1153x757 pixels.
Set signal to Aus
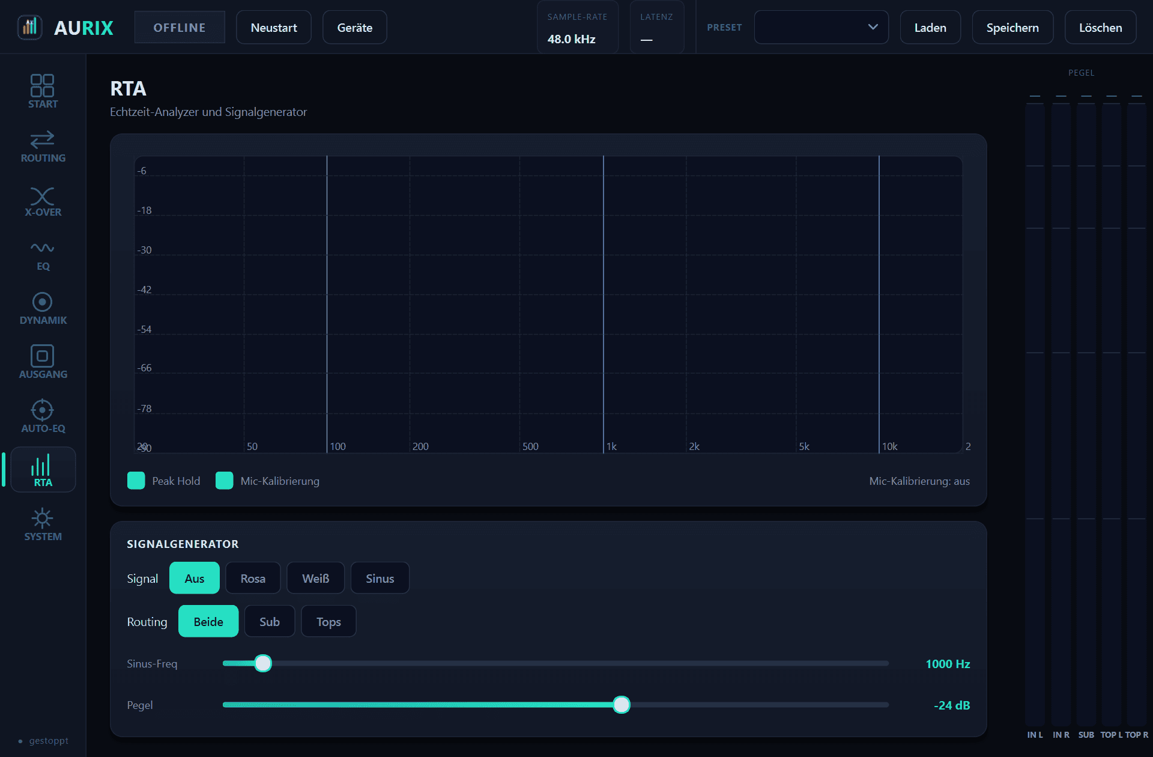tap(195, 578)
